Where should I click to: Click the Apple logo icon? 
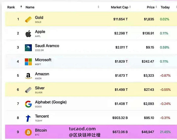point(28,34)
